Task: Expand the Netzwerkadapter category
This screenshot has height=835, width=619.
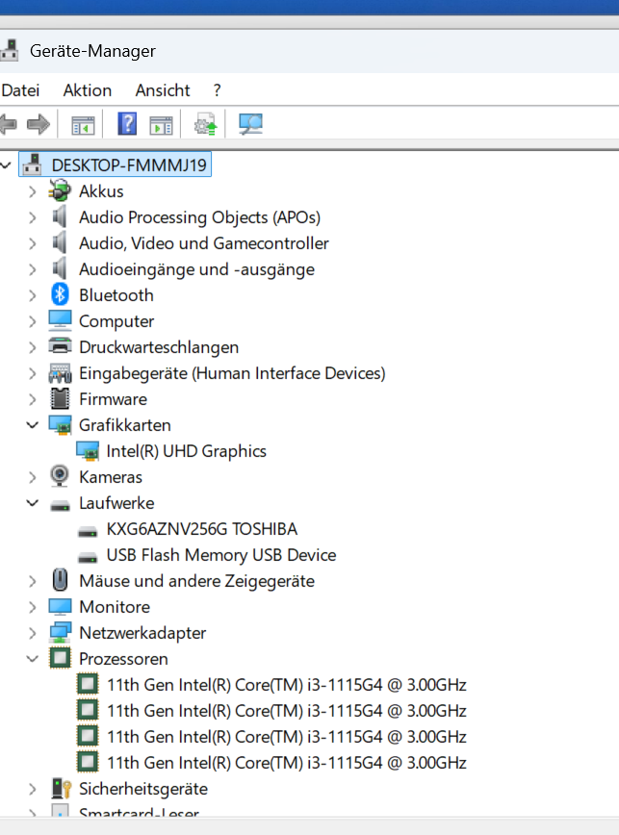Action: (33, 633)
